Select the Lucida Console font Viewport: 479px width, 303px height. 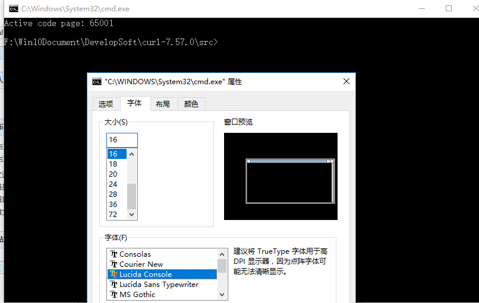click(x=162, y=274)
